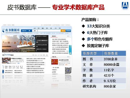
Task: Click the 一带一路 大战略 banner image
Action: (x=18, y=44)
